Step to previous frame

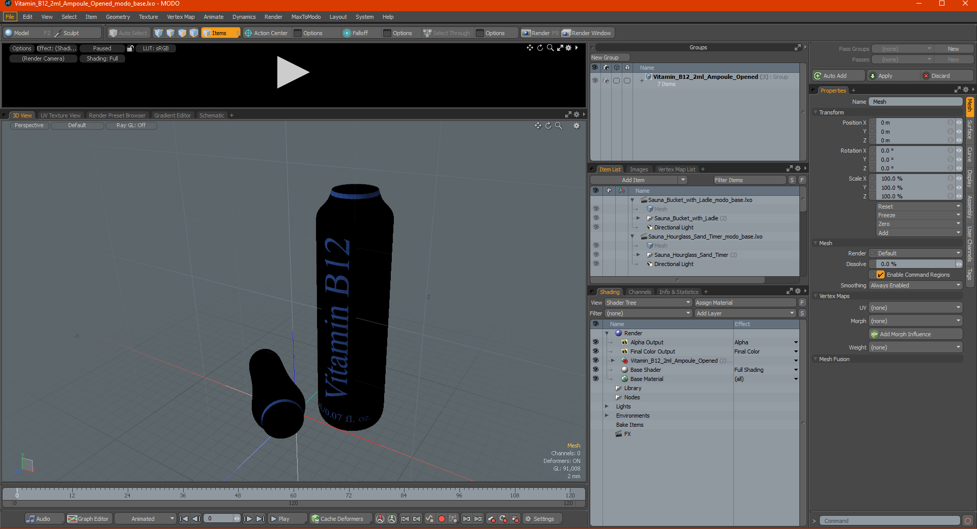click(x=196, y=519)
